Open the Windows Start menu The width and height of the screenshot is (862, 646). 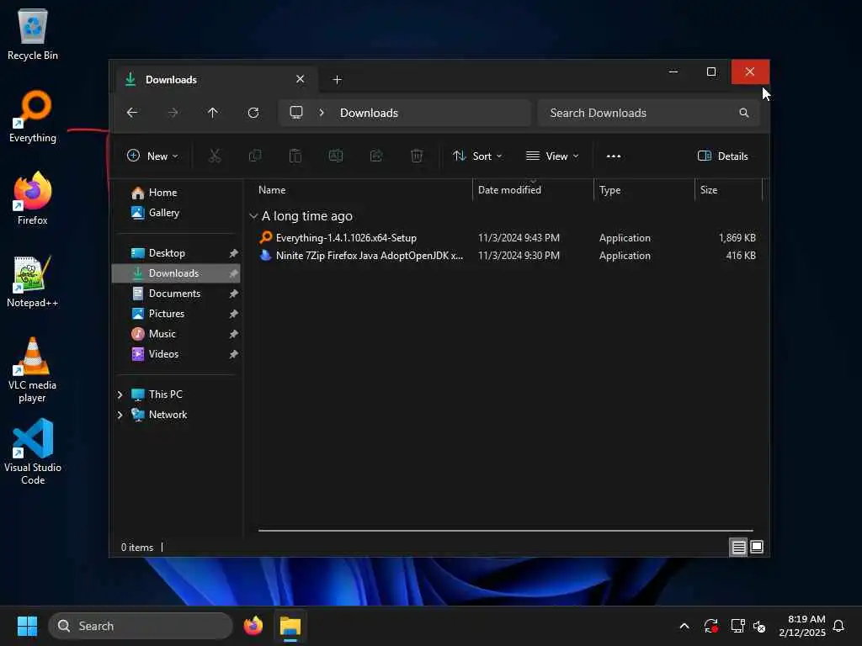(x=27, y=626)
